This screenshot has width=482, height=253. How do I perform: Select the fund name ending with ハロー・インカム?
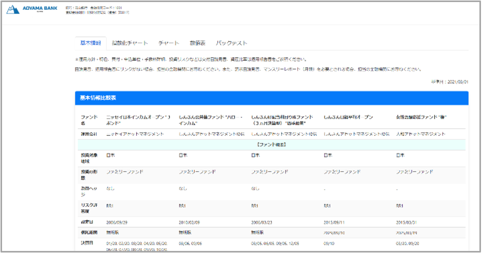point(211,120)
